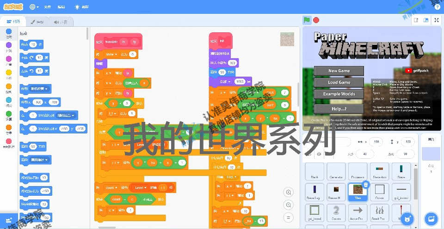Viewport: 444px width, 229px height.
Task: Select the Steve Arm sprite thumbnail
Action: point(379,172)
